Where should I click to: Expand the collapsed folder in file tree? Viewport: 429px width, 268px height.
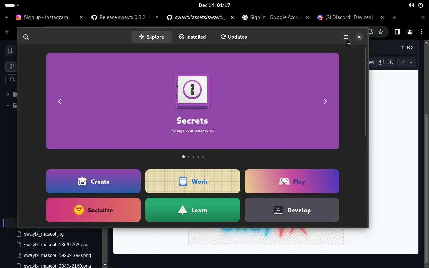tap(8, 94)
